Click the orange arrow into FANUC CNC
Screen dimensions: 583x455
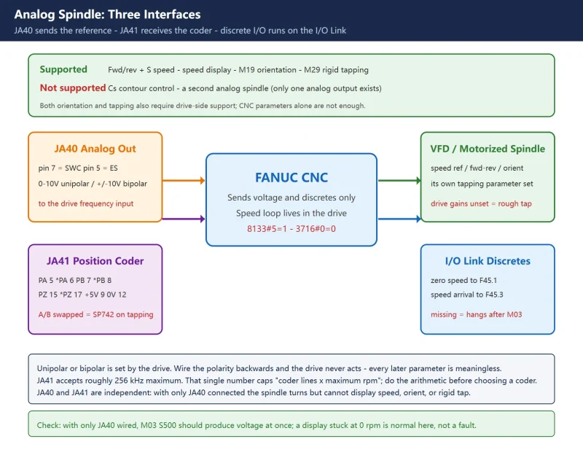coord(184,181)
